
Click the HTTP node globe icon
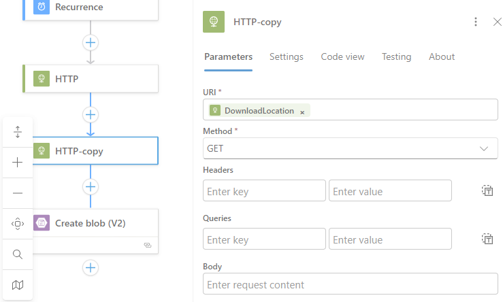(x=42, y=78)
